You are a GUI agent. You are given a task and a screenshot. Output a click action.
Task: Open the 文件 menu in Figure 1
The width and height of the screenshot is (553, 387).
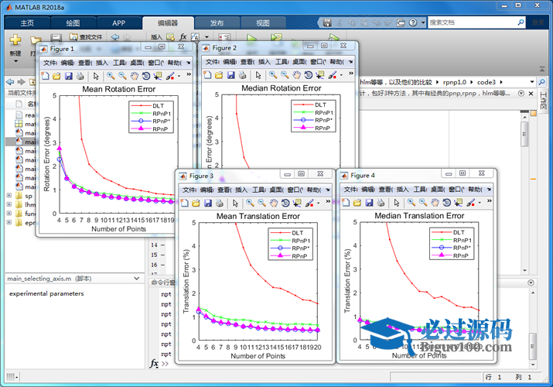(x=49, y=63)
